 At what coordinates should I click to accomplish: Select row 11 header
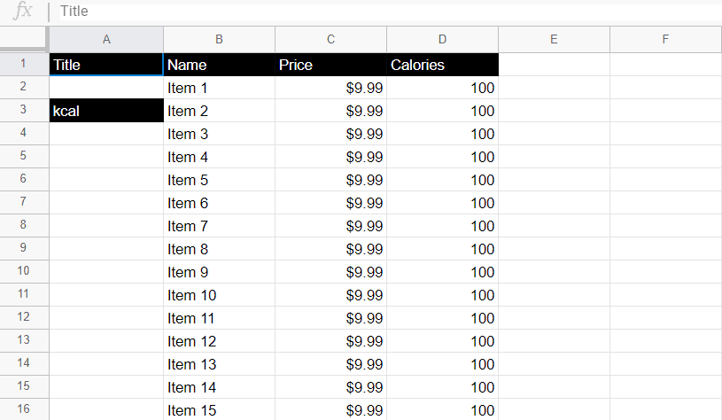(24, 294)
